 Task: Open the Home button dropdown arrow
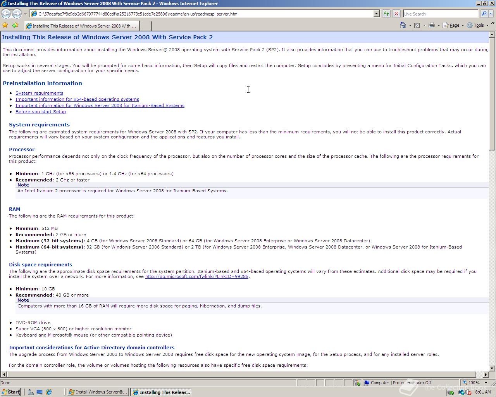[x=410, y=25]
